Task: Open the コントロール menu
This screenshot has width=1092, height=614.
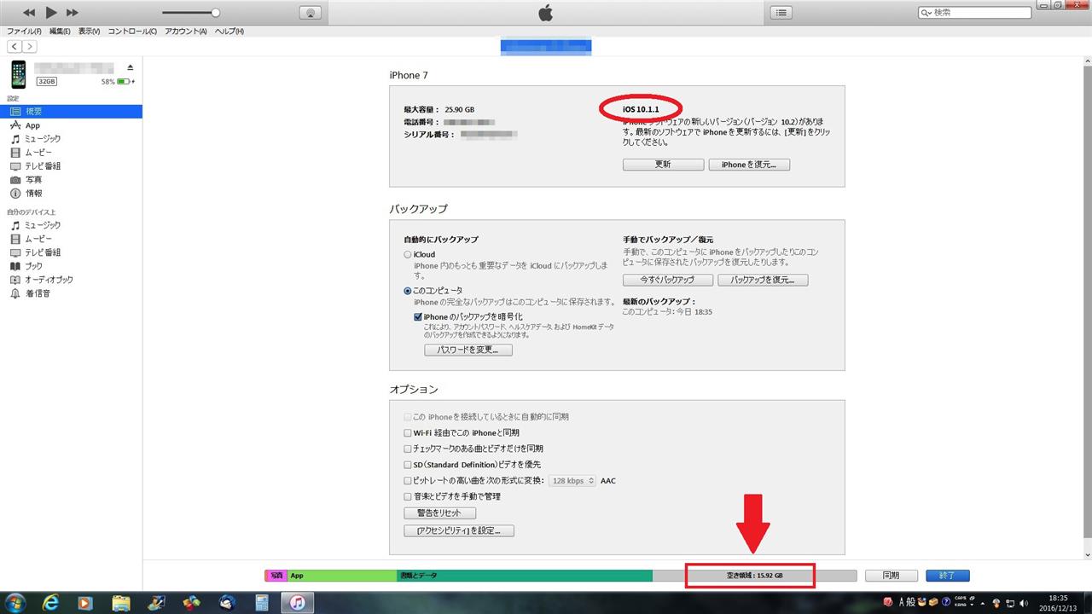Action: (132, 32)
